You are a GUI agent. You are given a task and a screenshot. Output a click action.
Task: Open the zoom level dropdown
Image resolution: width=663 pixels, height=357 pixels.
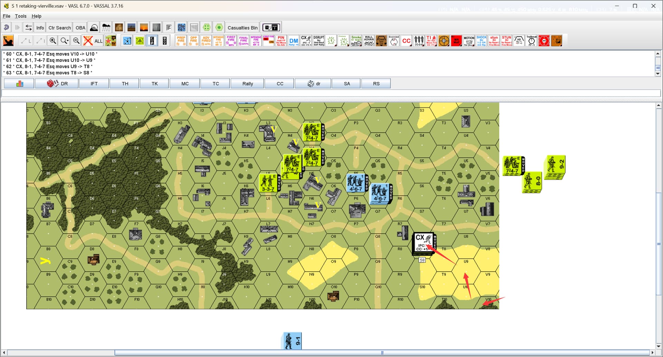[x=65, y=41]
